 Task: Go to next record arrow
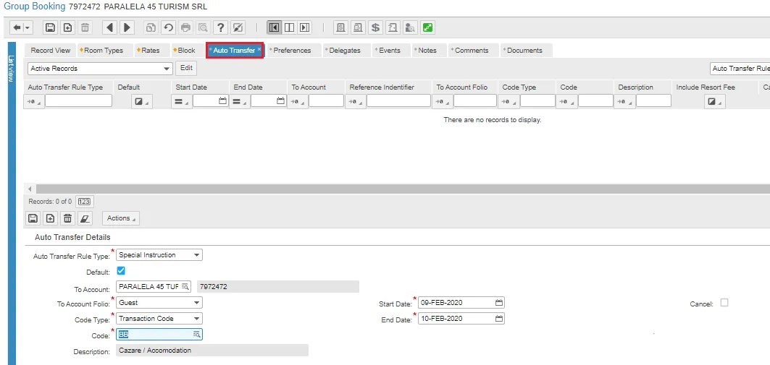pyautogui.click(x=127, y=27)
